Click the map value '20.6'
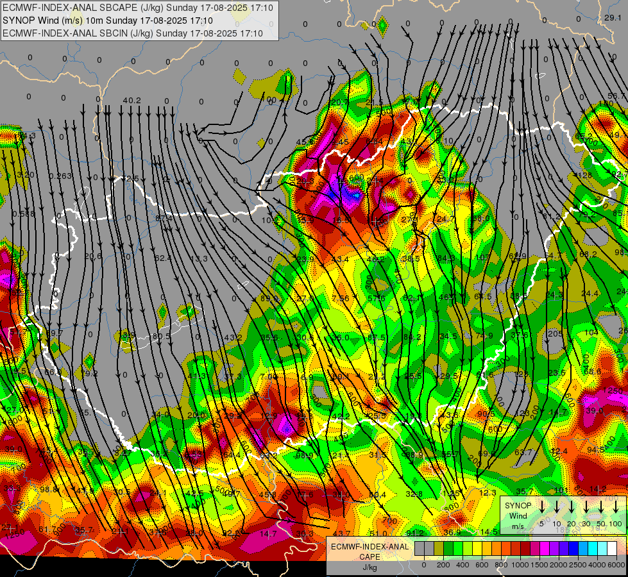Screen dimensions: 628x577 coord(93,256)
